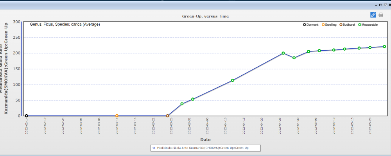Screen dimensions: 391x156
Task: Click the brown Budburst data point
Action: point(167,116)
